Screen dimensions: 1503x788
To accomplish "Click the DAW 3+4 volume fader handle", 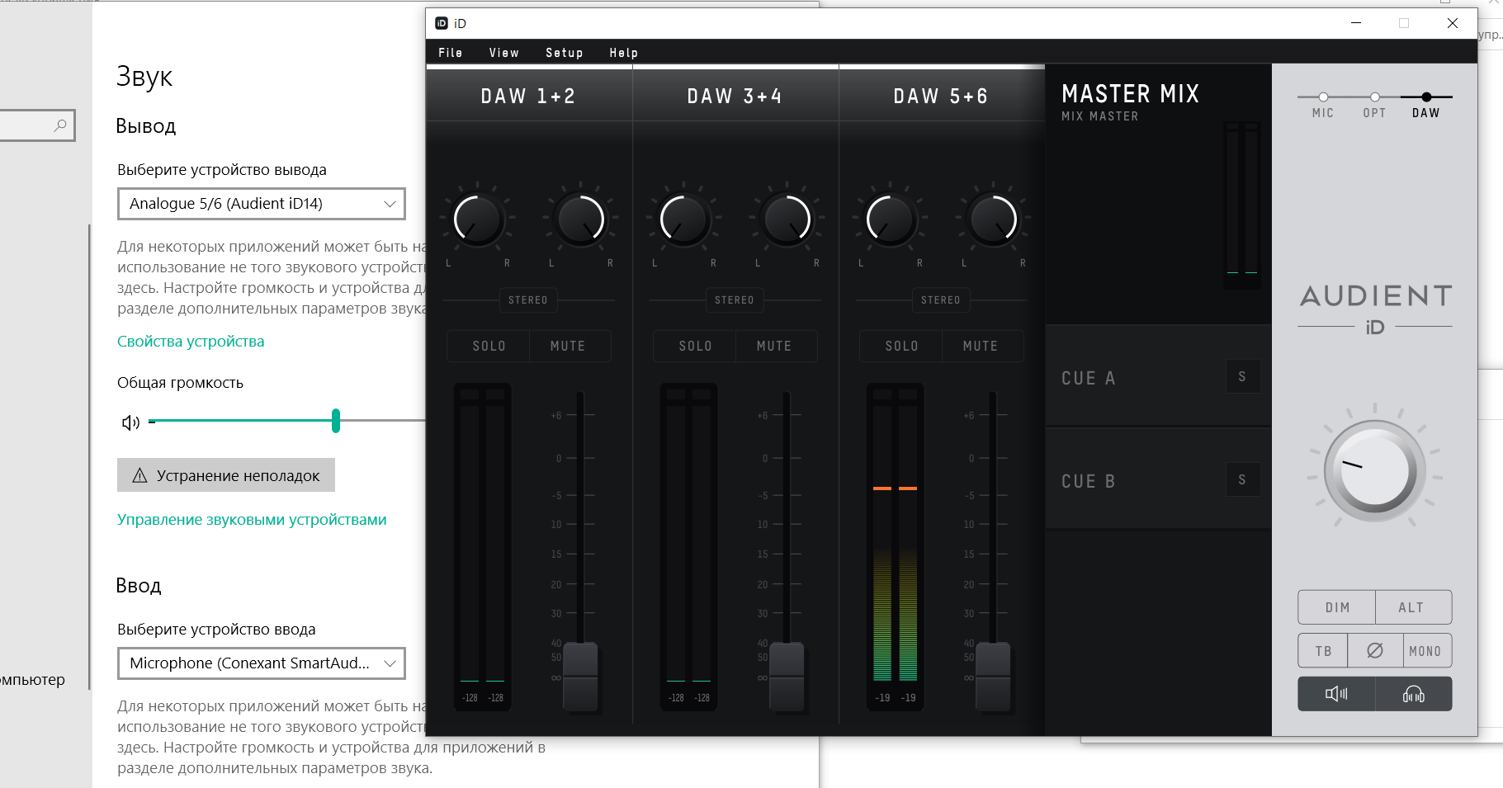I will click(787, 677).
